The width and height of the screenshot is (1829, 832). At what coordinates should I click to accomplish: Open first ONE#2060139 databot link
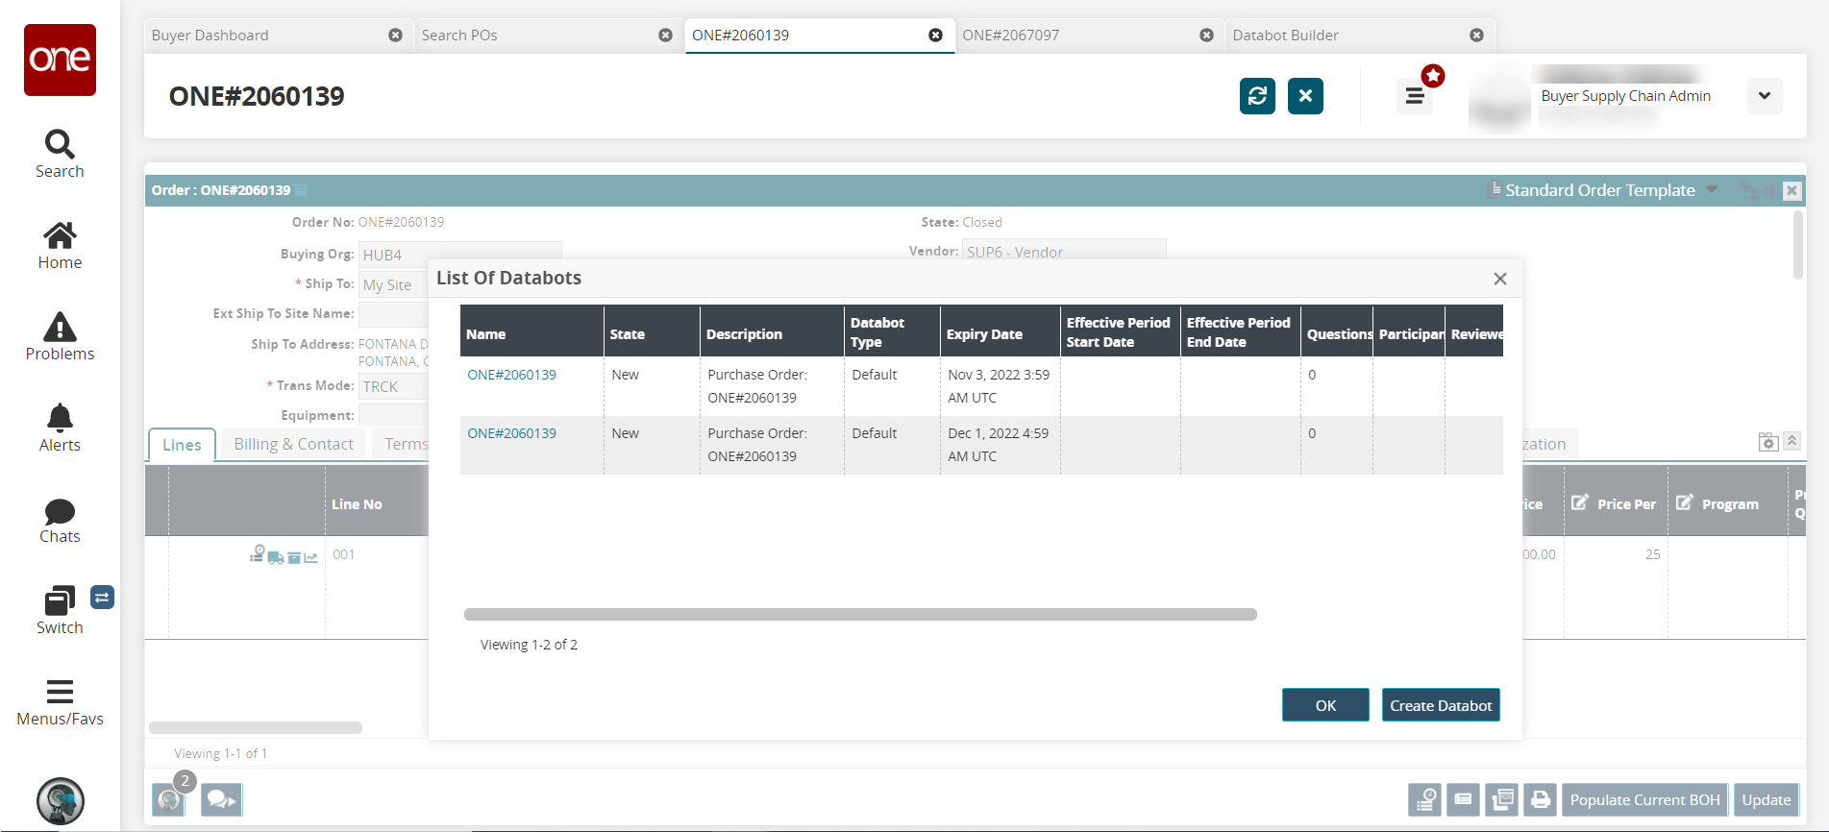(511, 375)
